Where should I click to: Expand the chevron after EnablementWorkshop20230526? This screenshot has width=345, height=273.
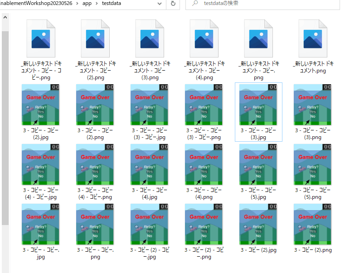tap(77, 4)
